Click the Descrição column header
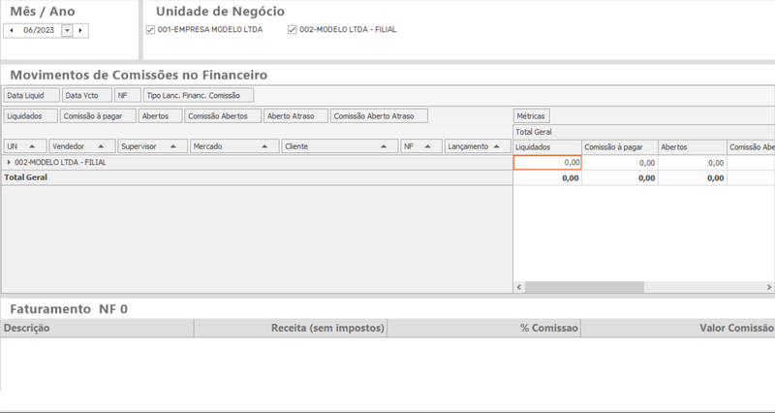Screen dimensions: 775x413 [x=97, y=328]
